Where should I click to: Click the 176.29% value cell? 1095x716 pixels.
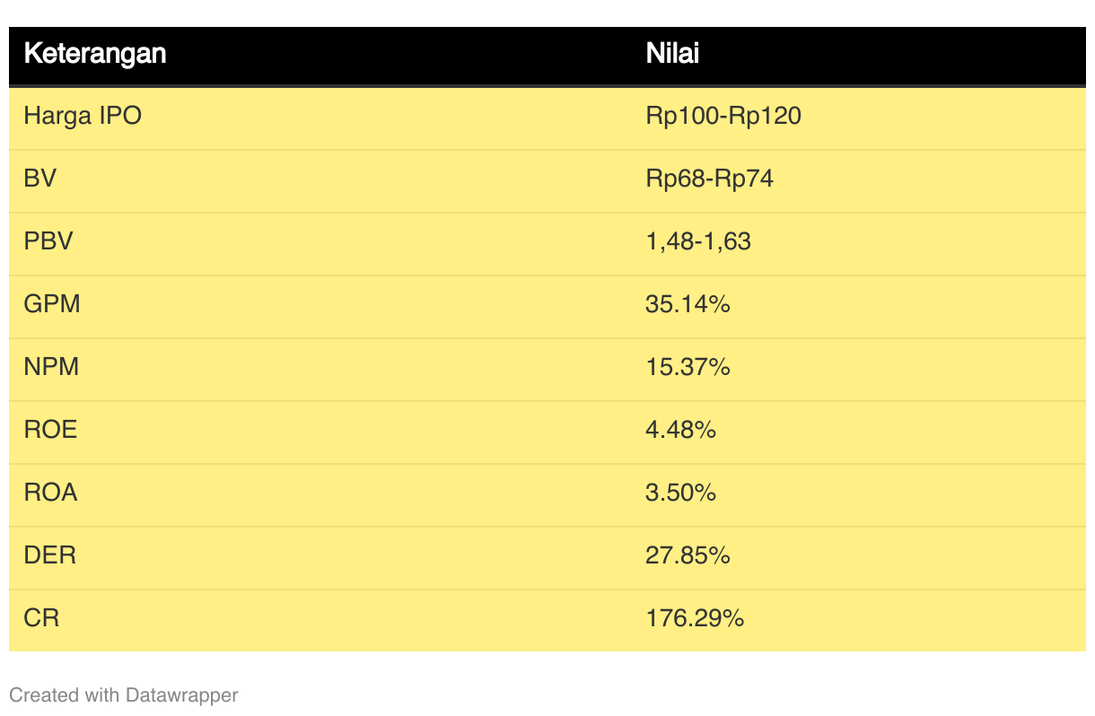pos(695,618)
